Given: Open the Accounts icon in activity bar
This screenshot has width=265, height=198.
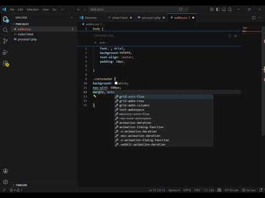Looking at the screenshot, I should (6, 171).
